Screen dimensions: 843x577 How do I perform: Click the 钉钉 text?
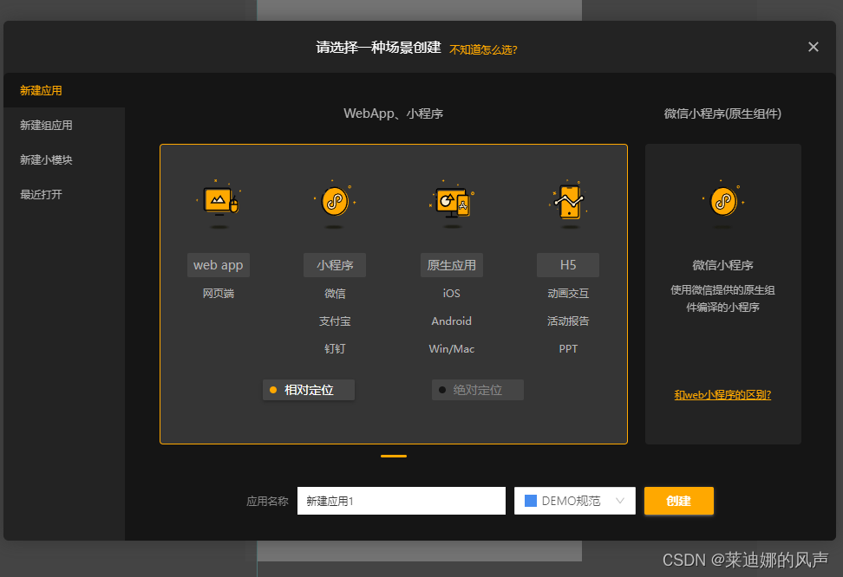tap(335, 348)
